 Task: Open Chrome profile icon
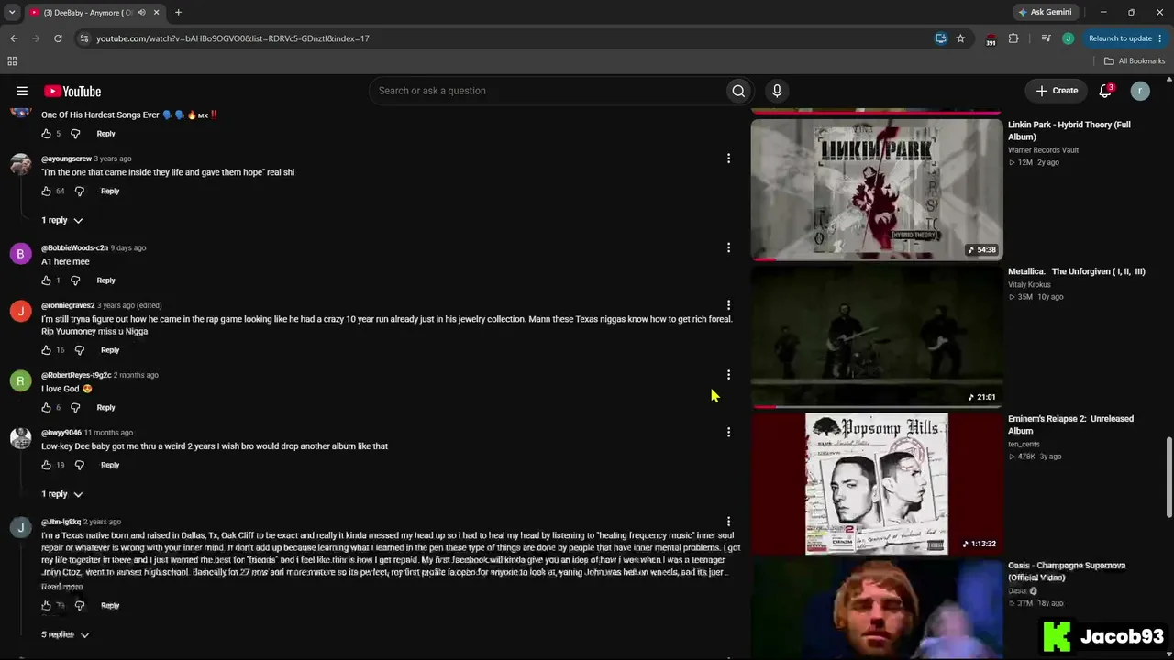pos(1068,38)
